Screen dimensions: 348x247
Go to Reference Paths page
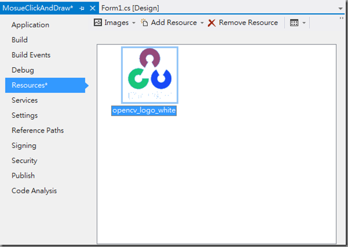pos(38,130)
